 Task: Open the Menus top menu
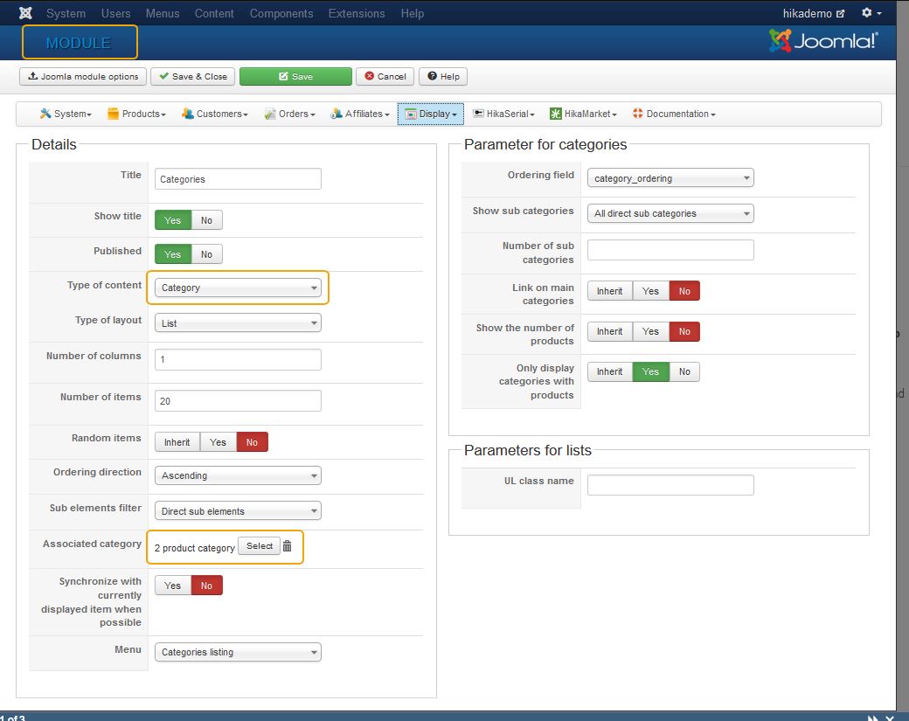point(163,13)
